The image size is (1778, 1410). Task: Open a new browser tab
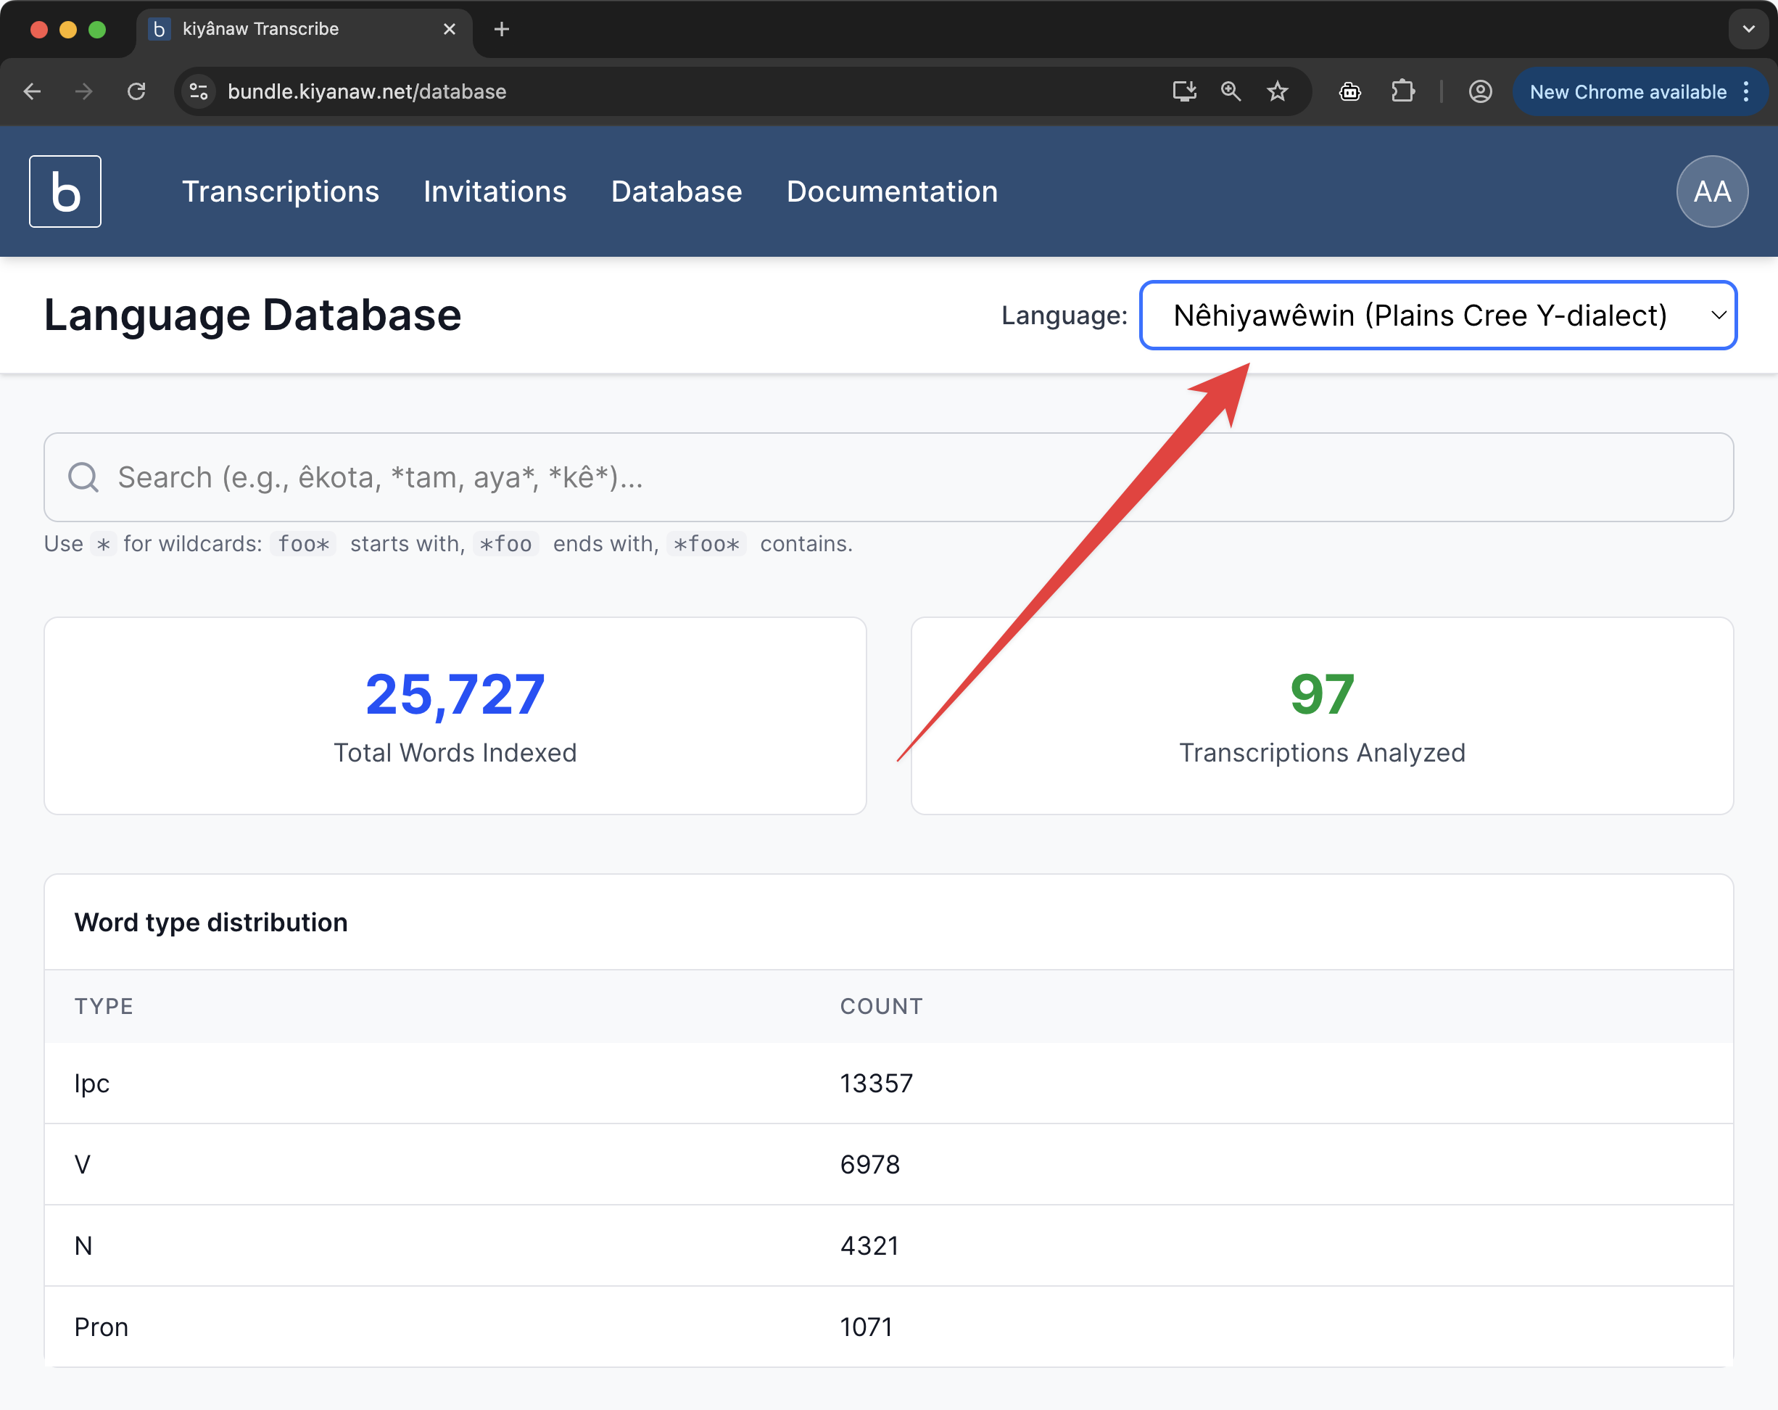pyautogui.click(x=501, y=30)
